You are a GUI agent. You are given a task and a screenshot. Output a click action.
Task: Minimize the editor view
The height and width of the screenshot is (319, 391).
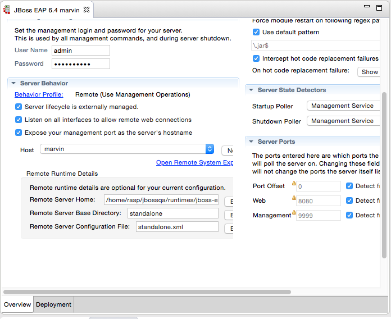coord(366,7)
